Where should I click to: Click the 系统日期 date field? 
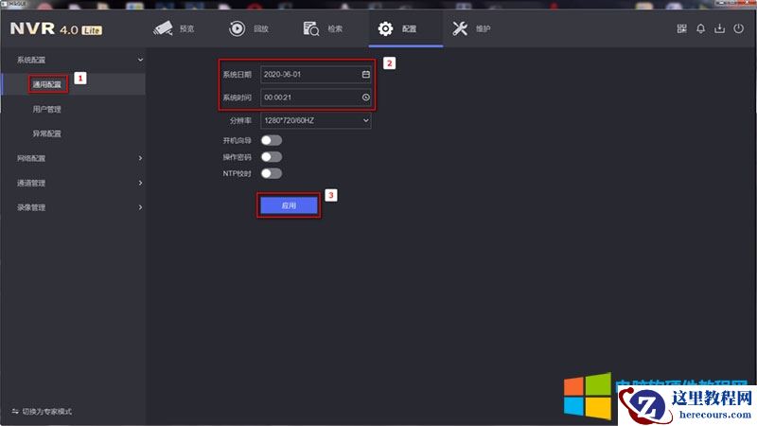316,75
